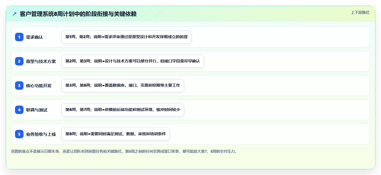Open the 第3周，第6周 description box
381x175 pixels.
123,86
